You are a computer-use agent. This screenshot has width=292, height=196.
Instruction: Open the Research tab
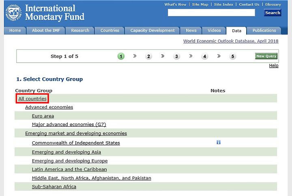pos(80,30)
